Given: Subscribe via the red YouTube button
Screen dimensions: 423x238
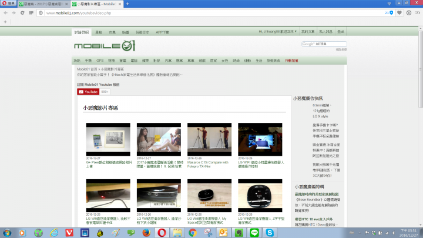Looking at the screenshot, I should (x=88, y=92).
